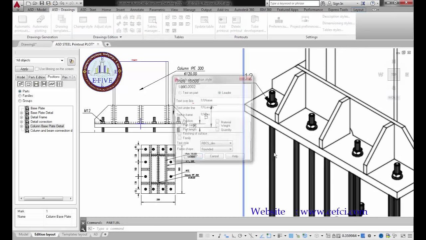
Task: Click the Help question mark icon in title bar
Action: [372, 3]
